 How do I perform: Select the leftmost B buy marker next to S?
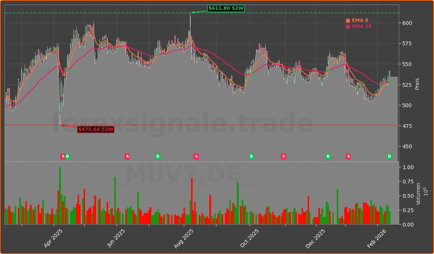67,156
